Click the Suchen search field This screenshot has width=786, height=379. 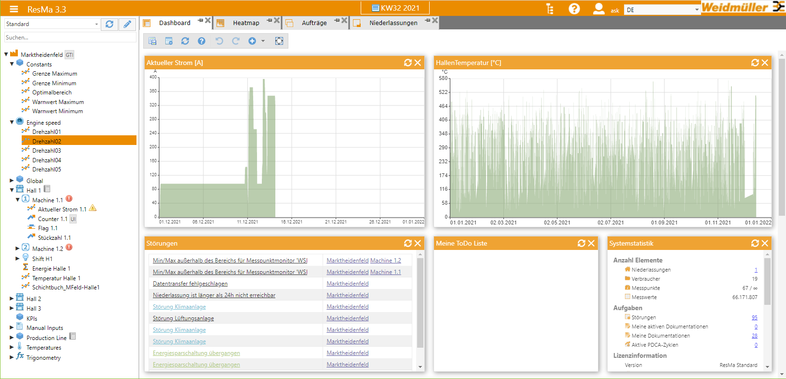click(70, 38)
